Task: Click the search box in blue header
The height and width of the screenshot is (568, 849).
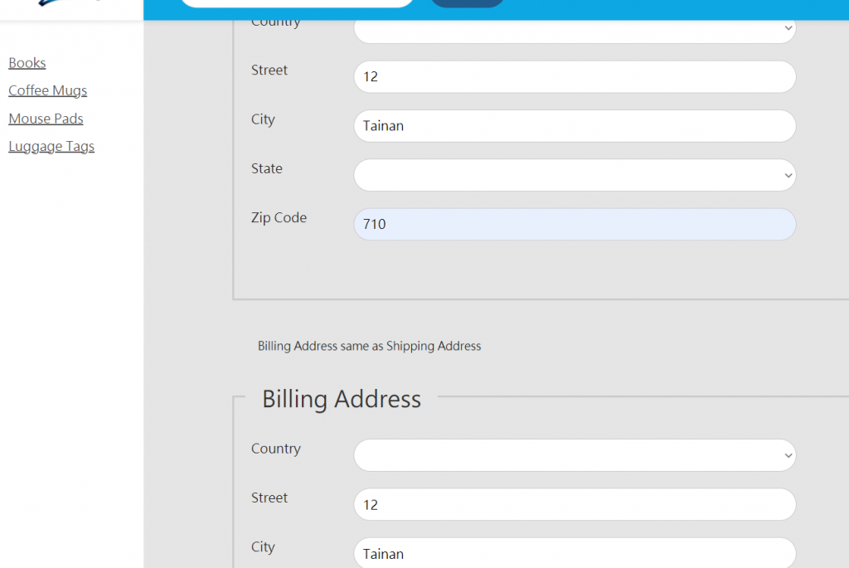Action: click(298, 3)
